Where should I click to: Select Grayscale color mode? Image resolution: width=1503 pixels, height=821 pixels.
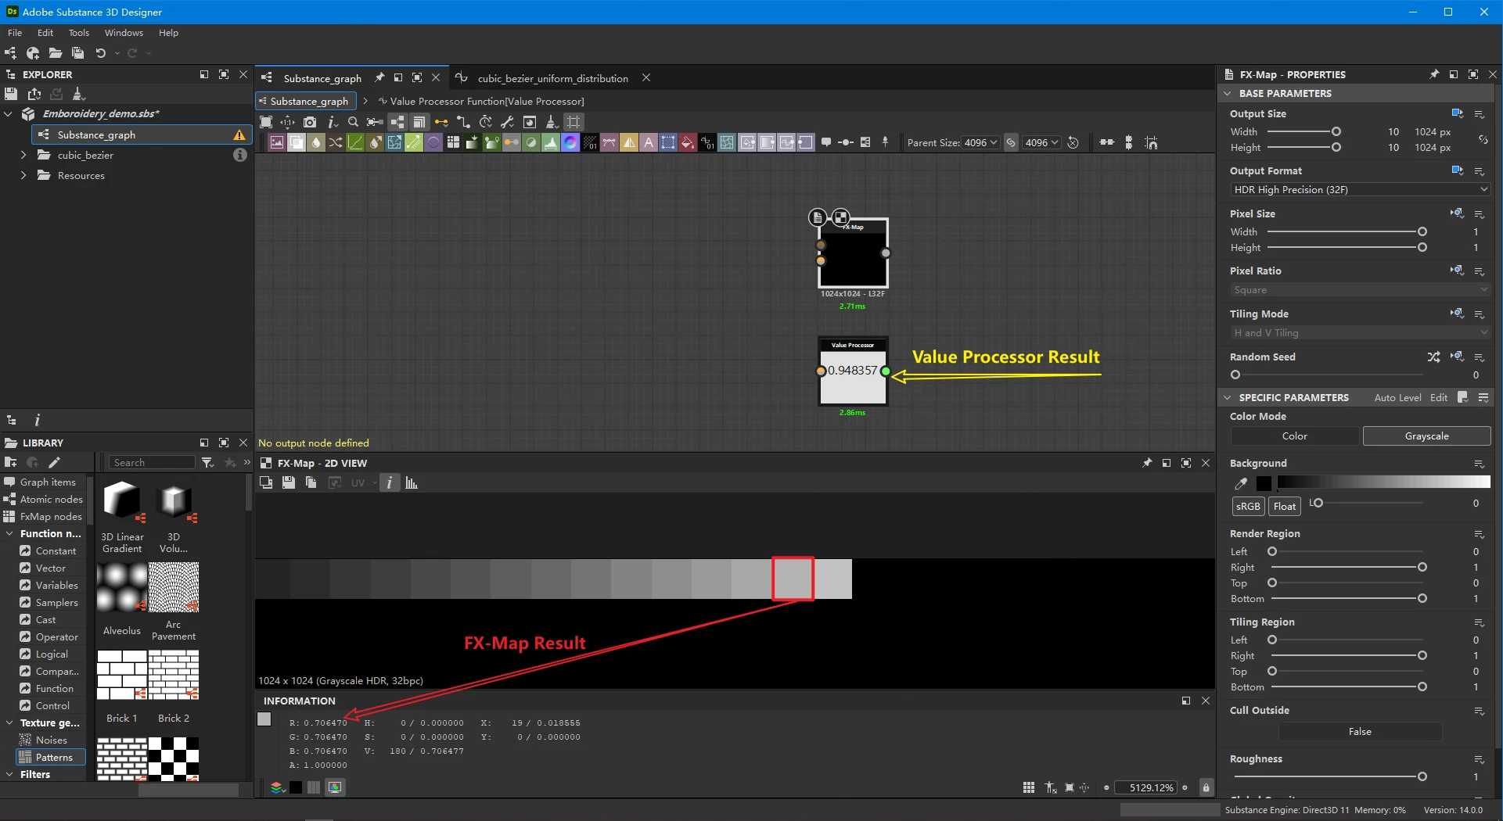pos(1426,436)
